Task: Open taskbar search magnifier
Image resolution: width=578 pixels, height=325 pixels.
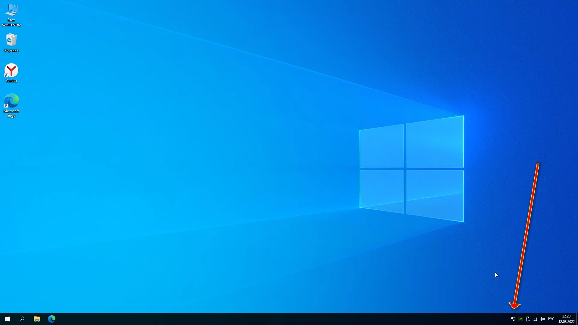Action: (22, 319)
